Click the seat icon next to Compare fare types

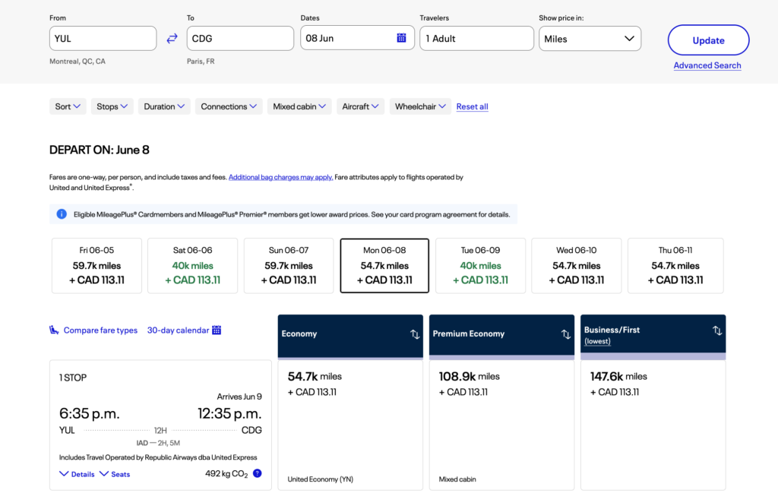click(x=54, y=330)
